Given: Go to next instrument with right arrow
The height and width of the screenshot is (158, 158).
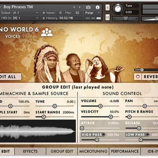Looking at the screenshot, I should 80,7.
